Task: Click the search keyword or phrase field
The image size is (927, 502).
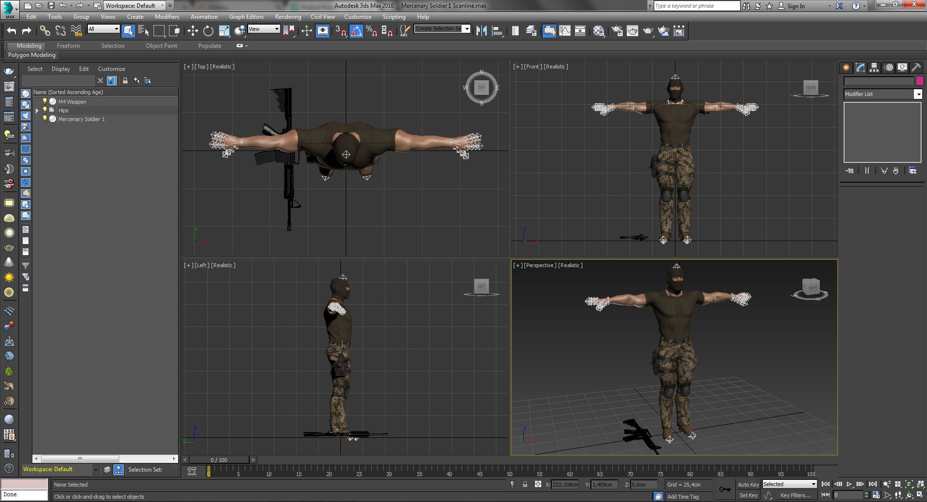Action: [697, 6]
